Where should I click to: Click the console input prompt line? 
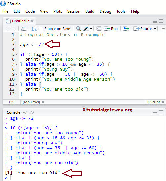[x=84, y=178]
